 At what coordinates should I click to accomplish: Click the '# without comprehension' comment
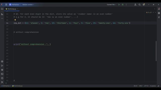point(26,32)
